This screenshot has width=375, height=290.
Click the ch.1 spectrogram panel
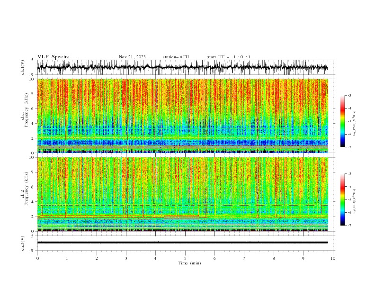point(183,116)
